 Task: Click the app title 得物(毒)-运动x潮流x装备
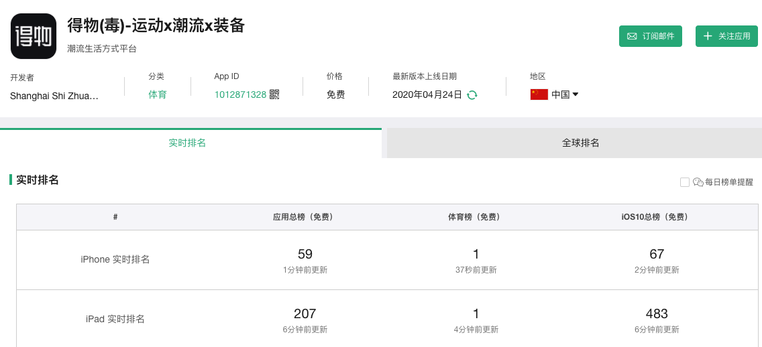(x=156, y=25)
